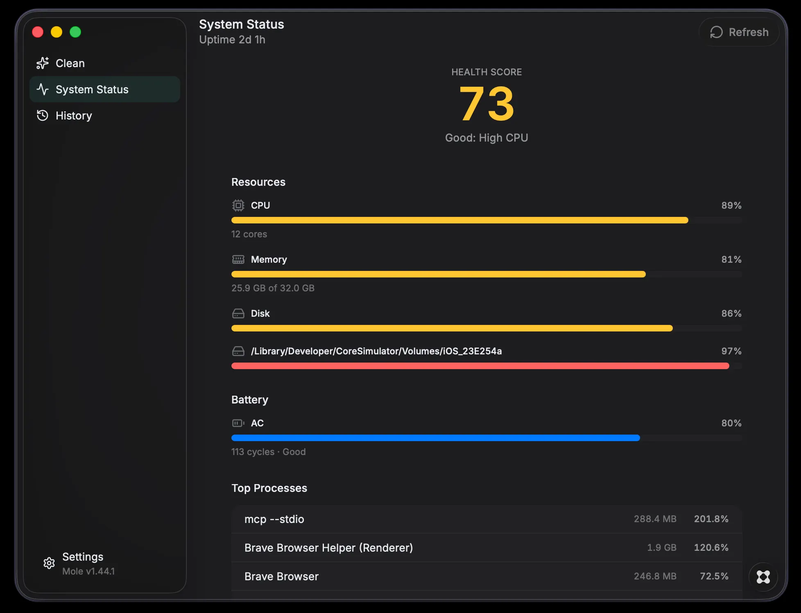Select the mcp --stdio process row
The height and width of the screenshot is (613, 801).
click(x=486, y=519)
